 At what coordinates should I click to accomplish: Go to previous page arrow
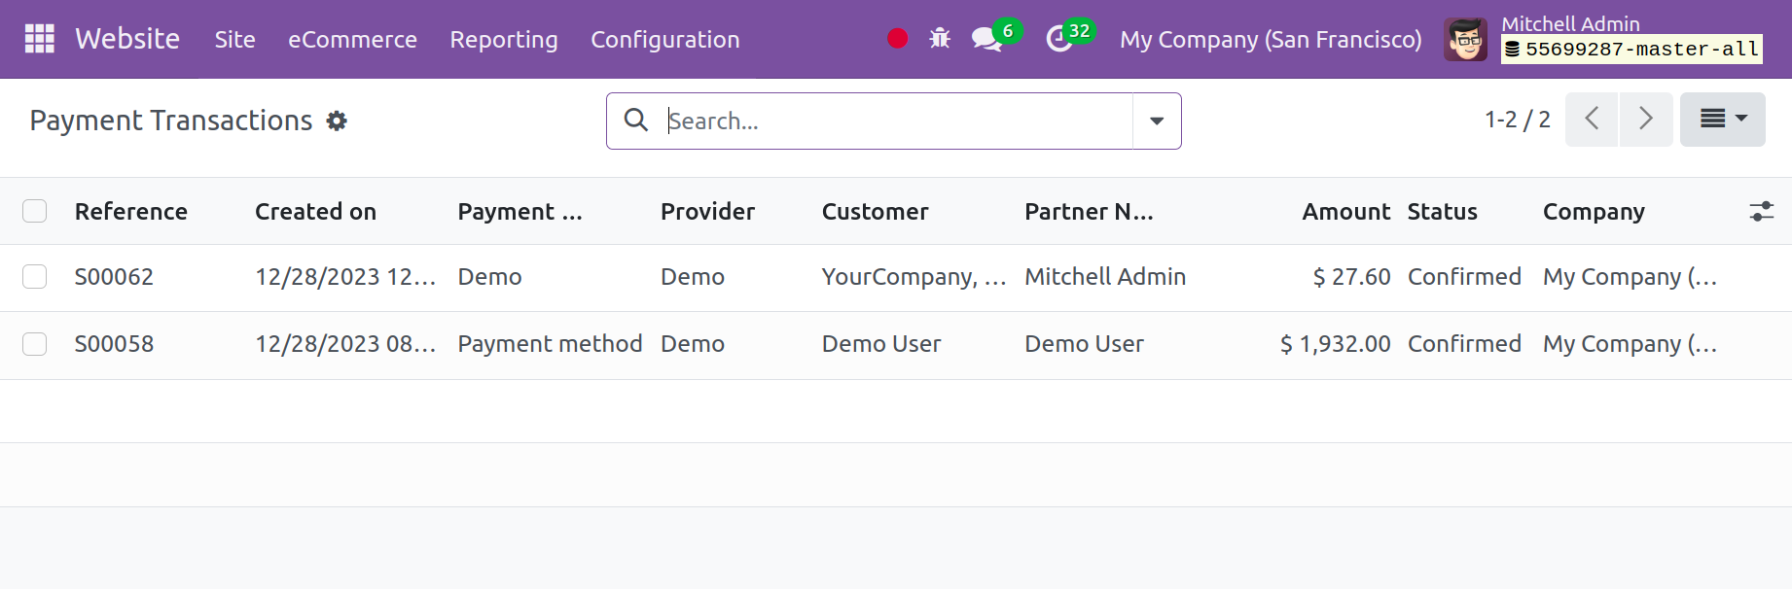point(1592,120)
